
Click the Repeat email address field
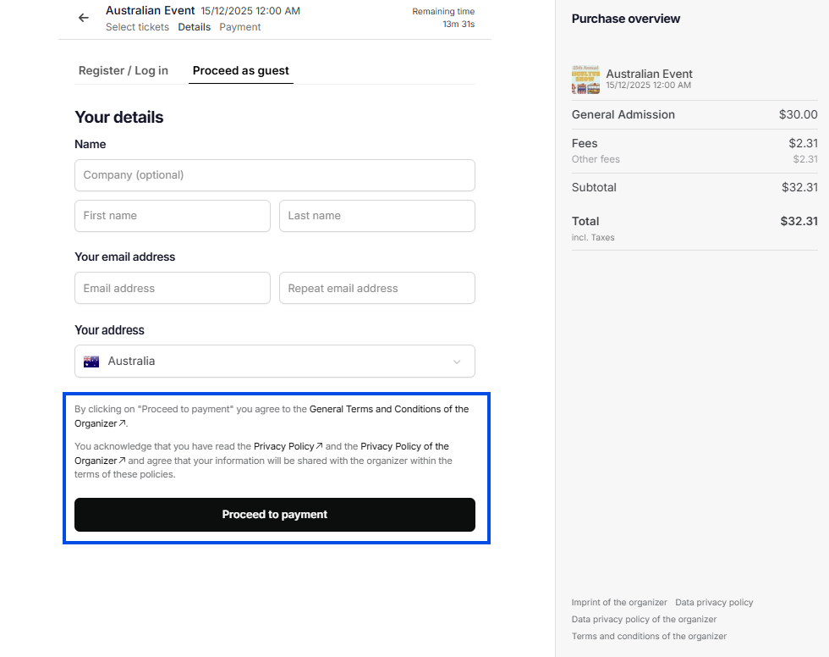pos(376,289)
